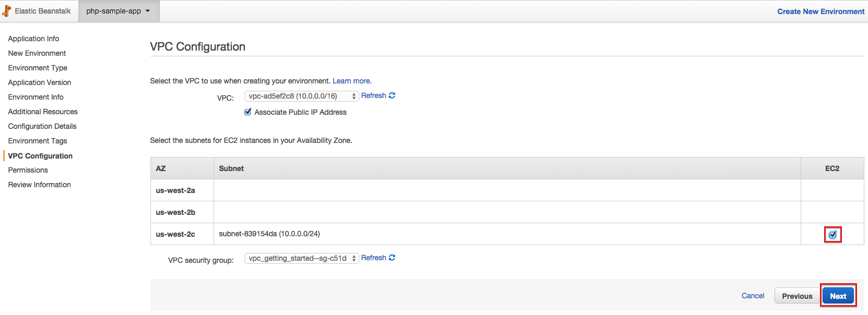Open the Environment Type step

coord(38,68)
